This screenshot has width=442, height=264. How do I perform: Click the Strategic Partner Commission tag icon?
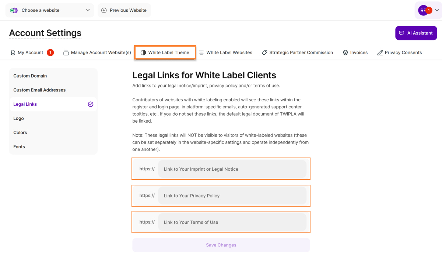point(264,53)
